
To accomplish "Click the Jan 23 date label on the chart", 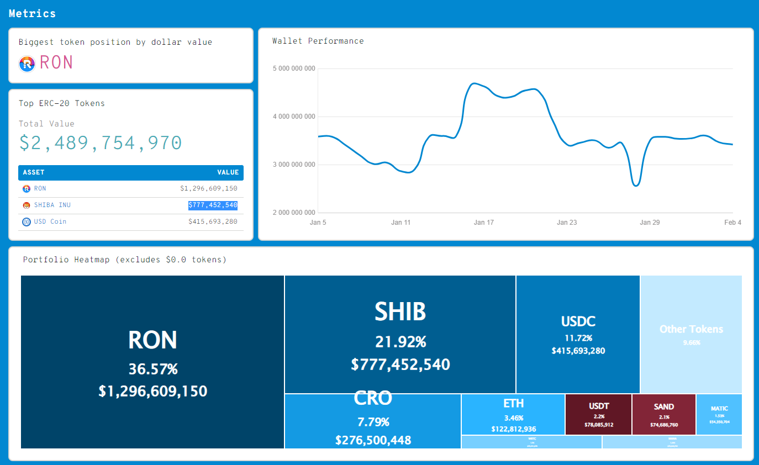I will coord(567,223).
